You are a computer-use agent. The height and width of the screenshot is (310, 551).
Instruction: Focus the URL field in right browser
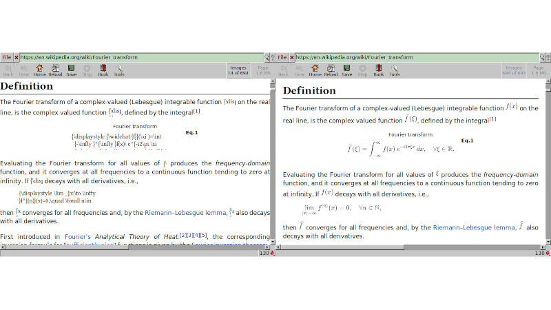click(x=413, y=57)
